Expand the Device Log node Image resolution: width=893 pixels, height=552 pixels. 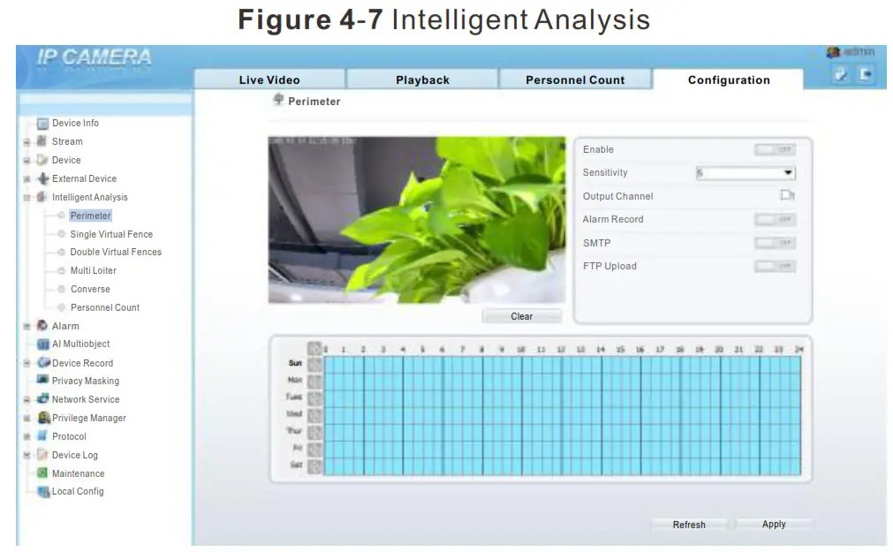pyautogui.click(x=26, y=455)
